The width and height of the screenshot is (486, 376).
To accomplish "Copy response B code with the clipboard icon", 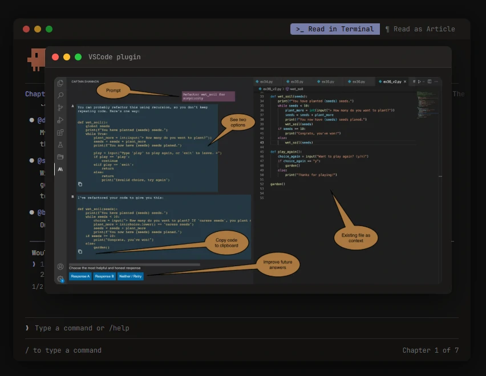I will coord(80,252).
